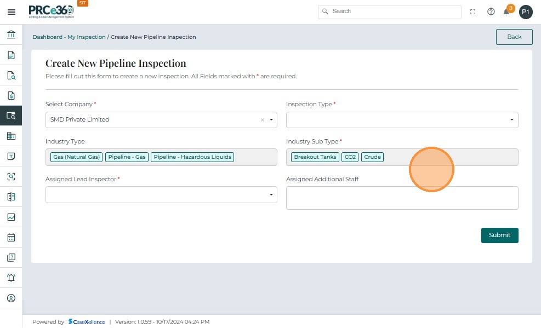The height and width of the screenshot is (328, 541).
Task: Submit the new inspection form
Action: pyautogui.click(x=499, y=235)
